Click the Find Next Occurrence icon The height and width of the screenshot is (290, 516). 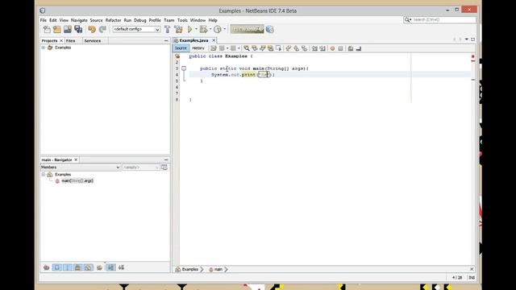coord(262,48)
